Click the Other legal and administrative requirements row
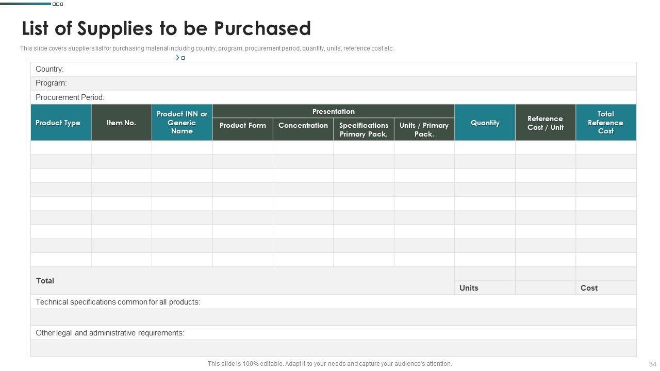Screen dimensions: 660x371 pyautogui.click(x=333, y=333)
